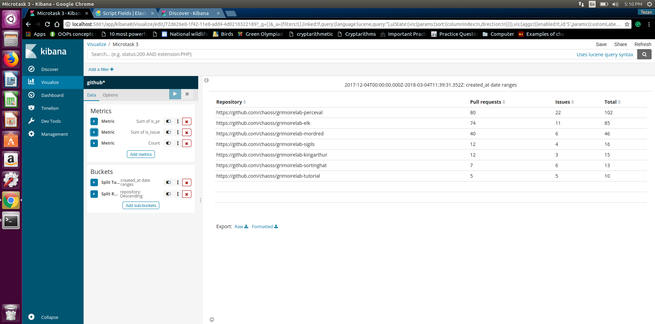Image resolution: width=655 pixels, height=324 pixels.
Task: Reorder handle for Count metric
Action: click(178, 143)
